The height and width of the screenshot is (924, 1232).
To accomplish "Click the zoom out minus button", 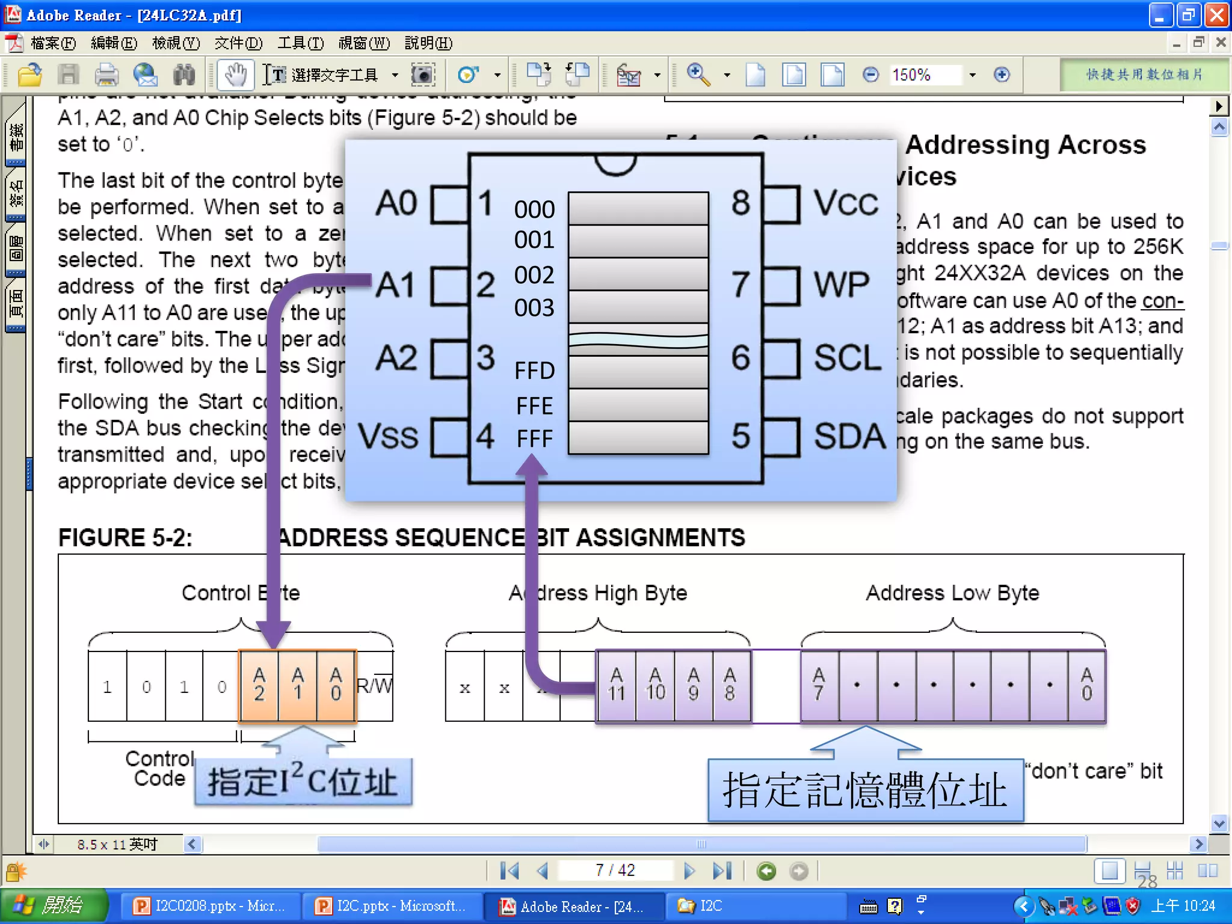I will click(x=870, y=75).
